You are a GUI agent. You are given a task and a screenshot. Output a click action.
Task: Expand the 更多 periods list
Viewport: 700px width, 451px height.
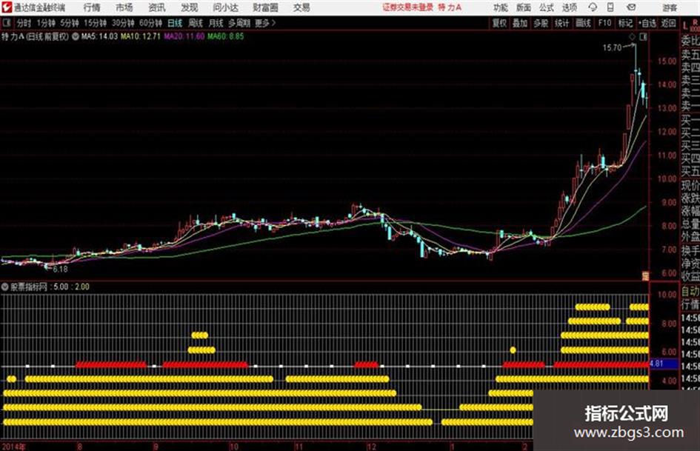coord(265,23)
